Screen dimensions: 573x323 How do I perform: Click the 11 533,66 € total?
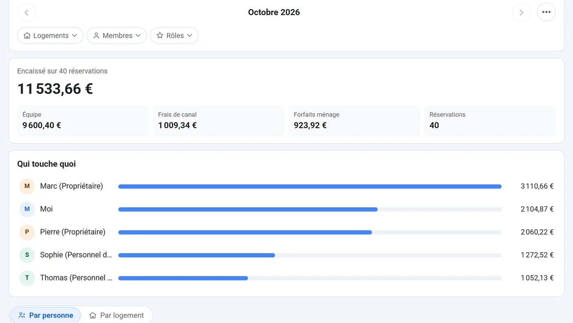[x=55, y=89]
